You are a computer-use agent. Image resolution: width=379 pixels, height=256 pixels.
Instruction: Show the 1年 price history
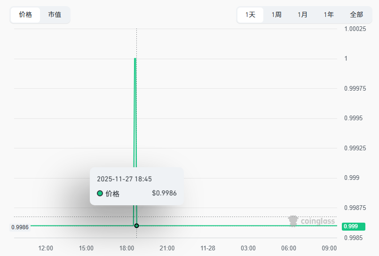tap(329, 15)
